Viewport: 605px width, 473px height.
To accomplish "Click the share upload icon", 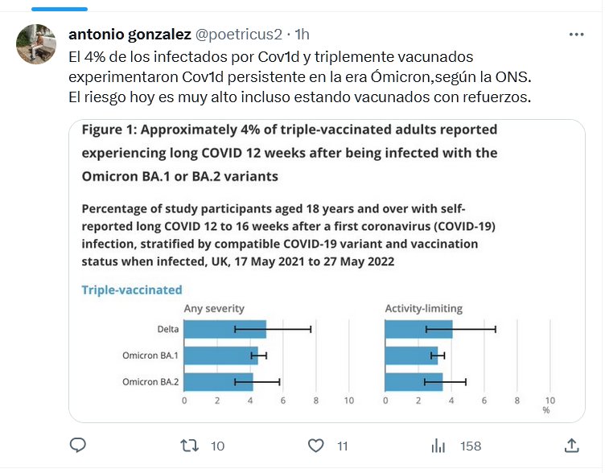I will coord(571,445).
